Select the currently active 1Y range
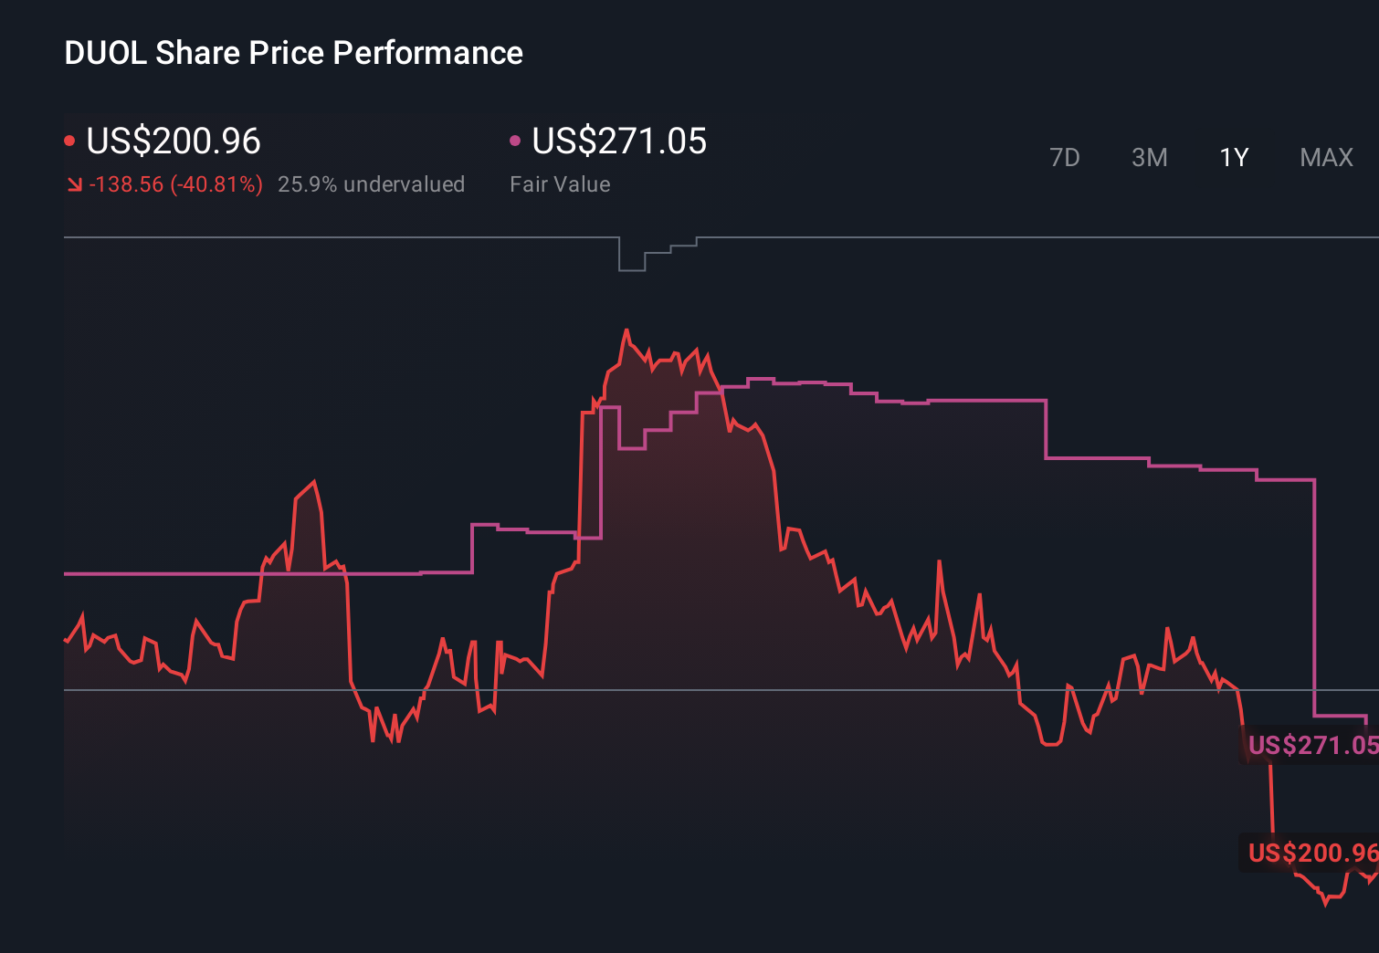This screenshot has width=1379, height=953. (x=1232, y=157)
